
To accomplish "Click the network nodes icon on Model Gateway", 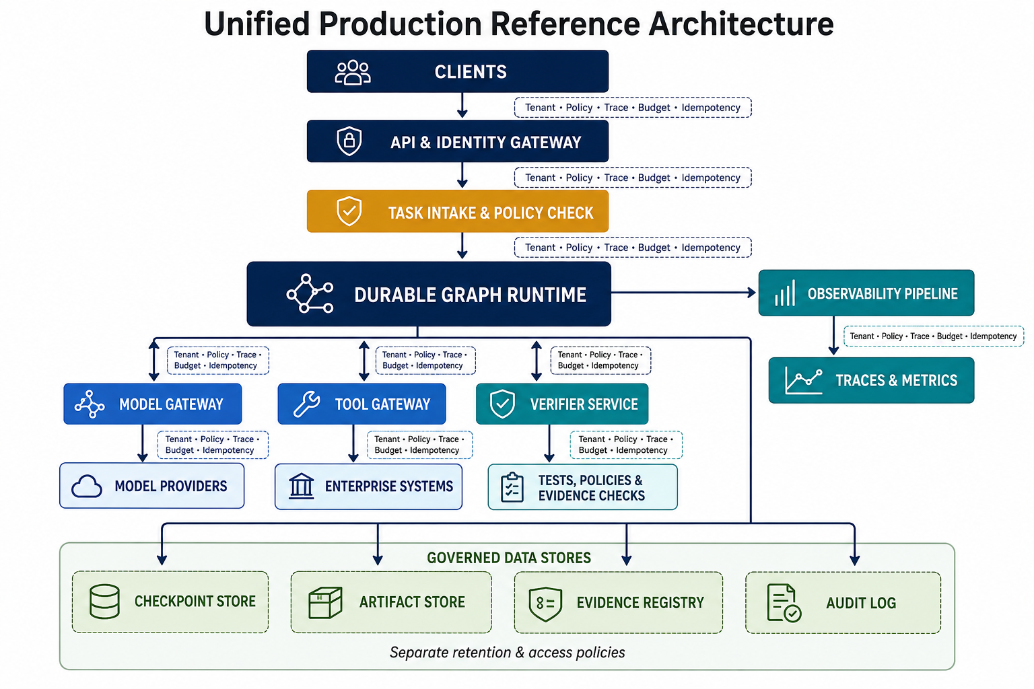I will point(90,404).
